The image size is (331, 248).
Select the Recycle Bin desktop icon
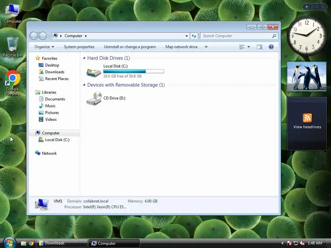click(x=13, y=47)
